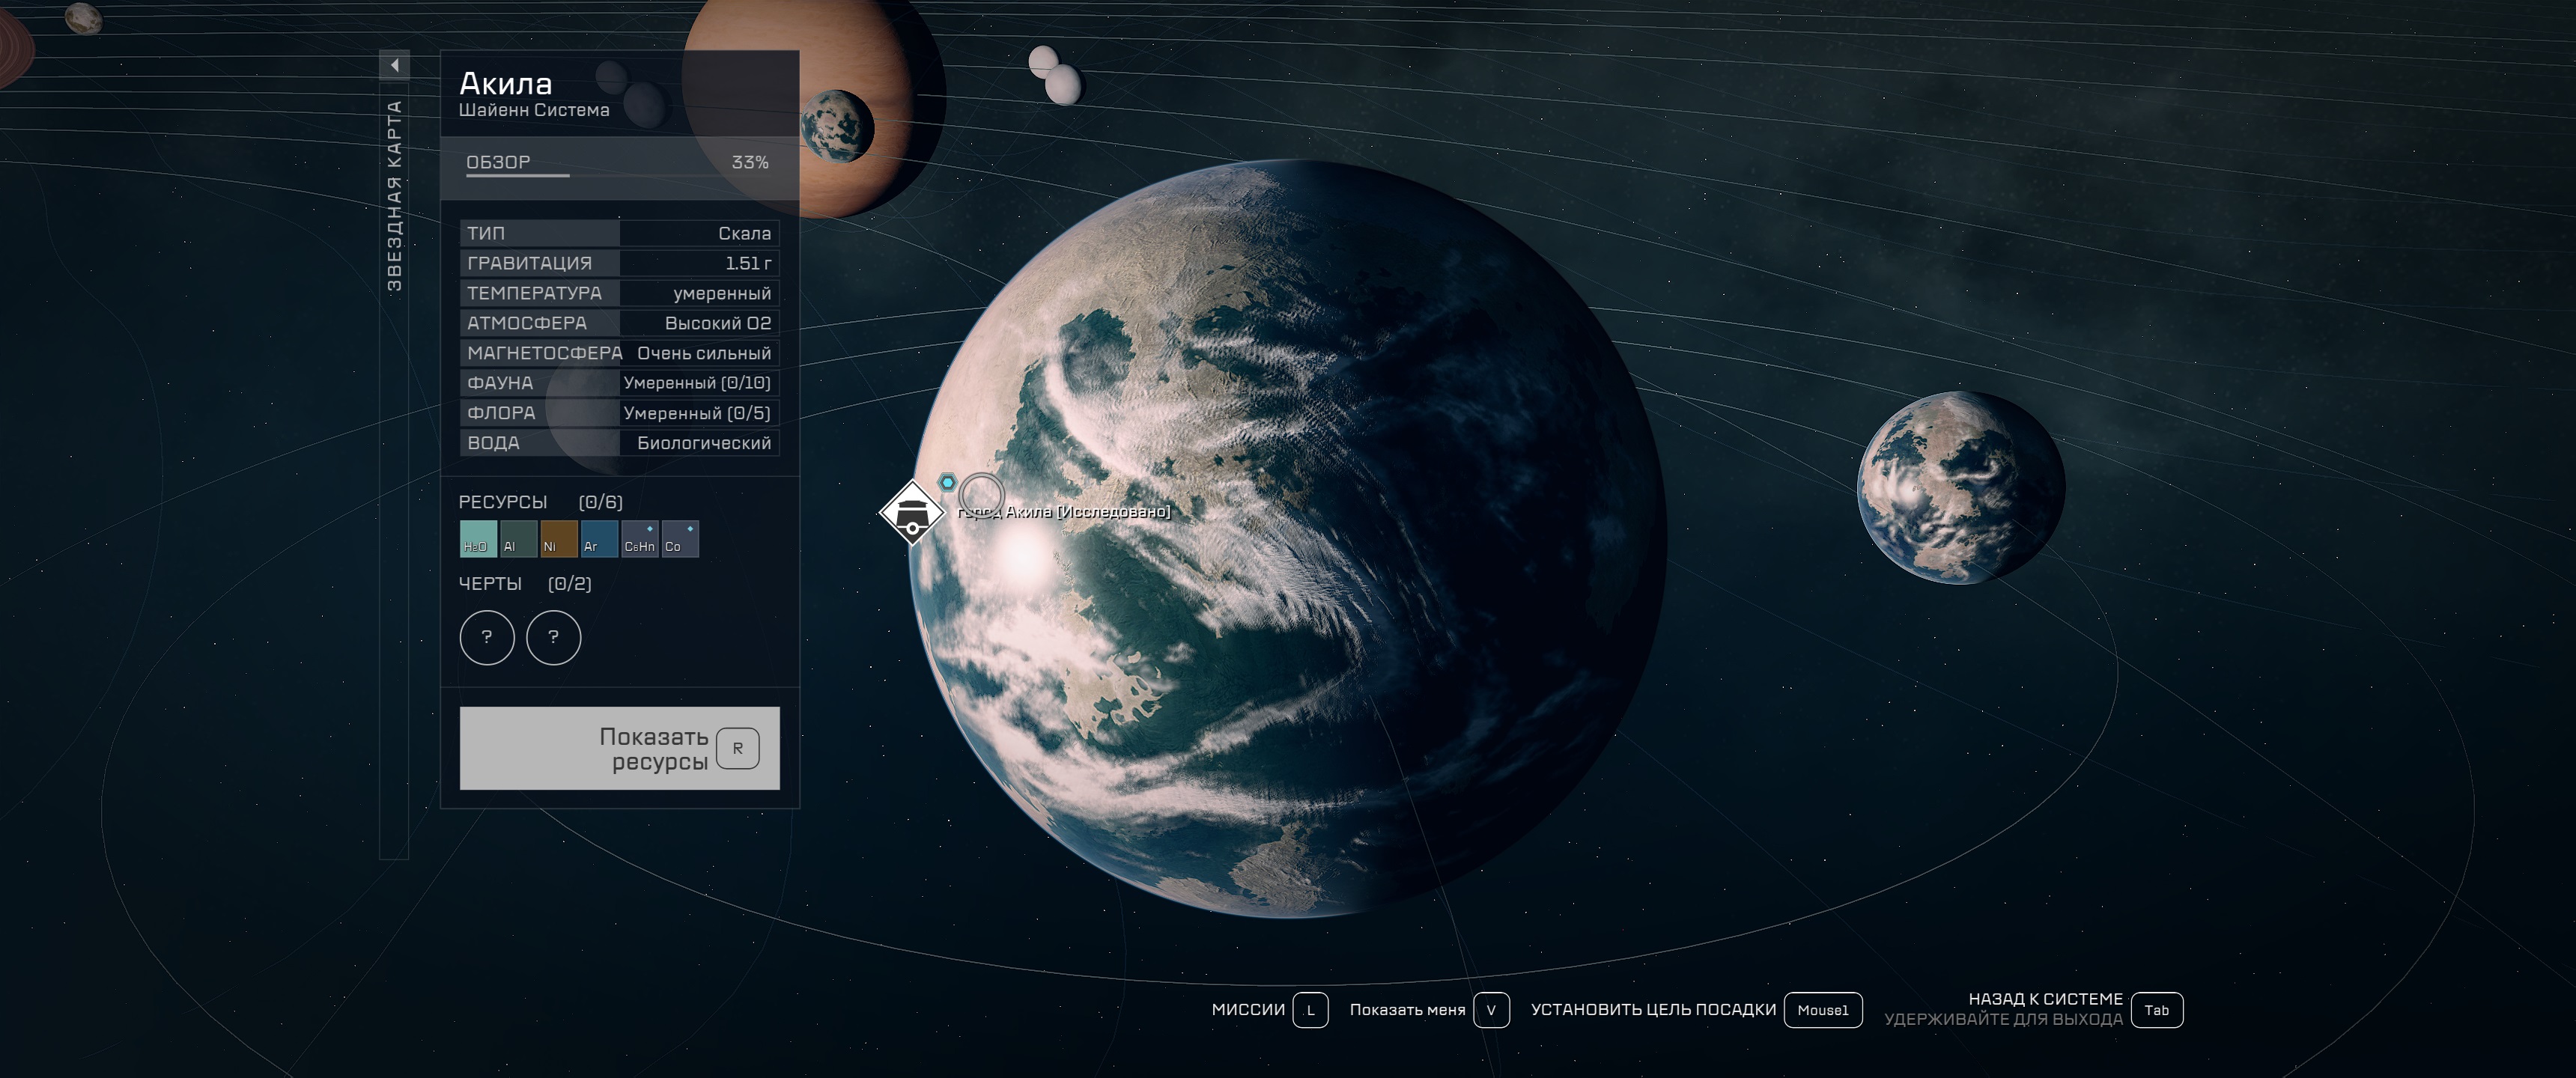Collapse the star map side panel arrow
This screenshot has width=2576, height=1078.
(x=394, y=65)
